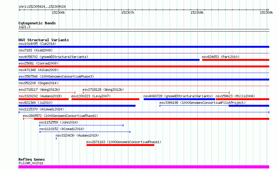
Task: Click the RefSeq Genes track title
Action: [x=32, y=159]
